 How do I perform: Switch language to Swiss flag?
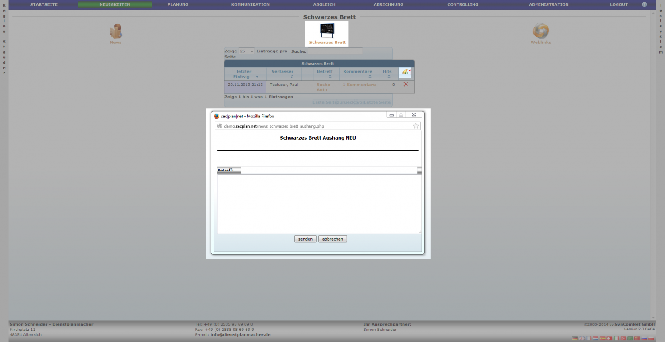pos(610,338)
